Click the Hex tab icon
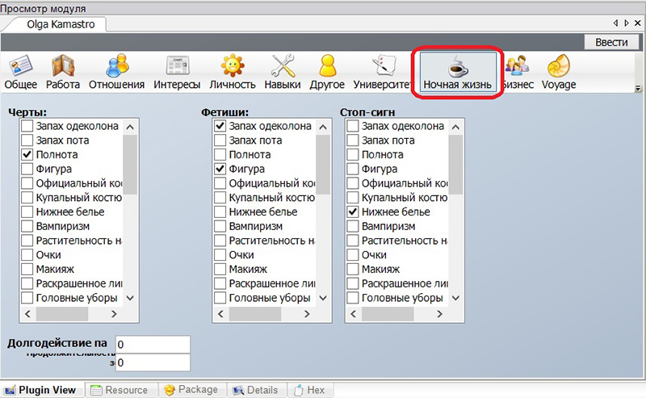This screenshot has width=646, height=398. click(298, 390)
